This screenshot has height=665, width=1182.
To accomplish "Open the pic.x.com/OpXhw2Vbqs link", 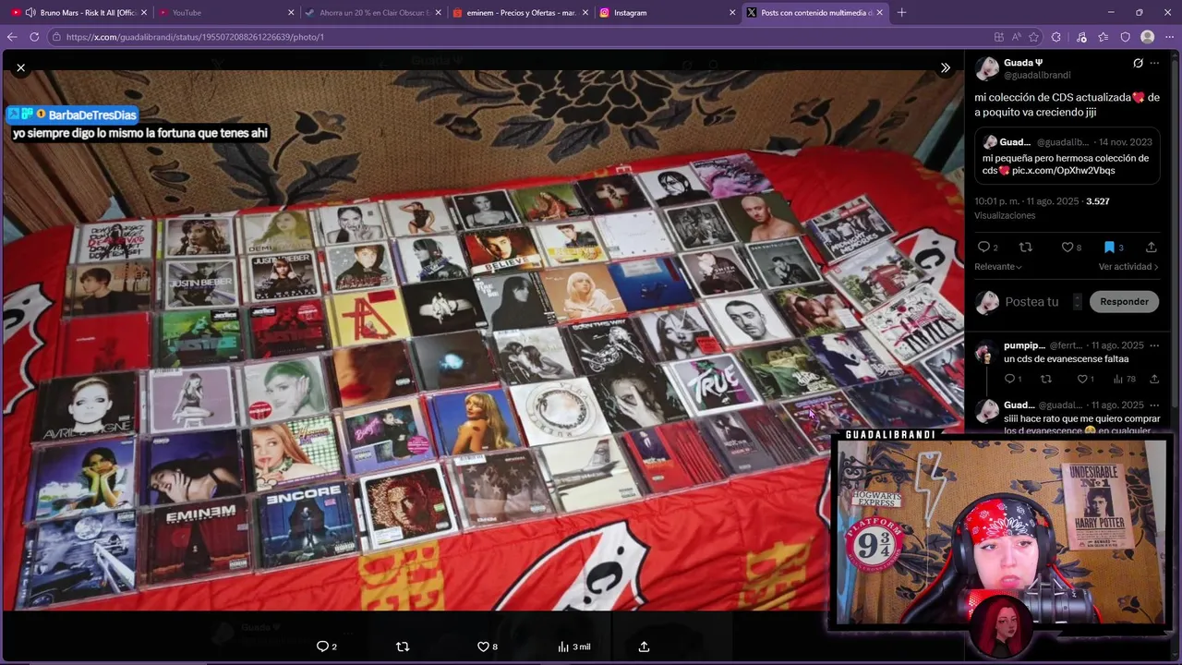I will (x=1063, y=171).
